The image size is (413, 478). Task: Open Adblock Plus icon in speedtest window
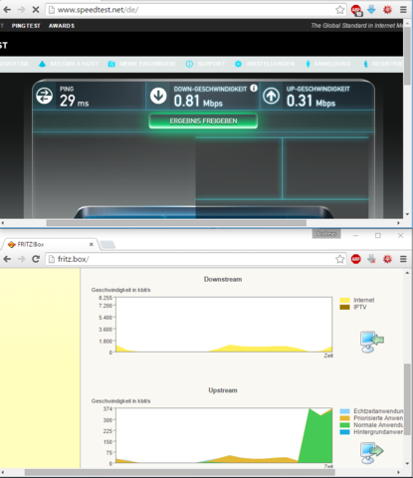click(356, 10)
